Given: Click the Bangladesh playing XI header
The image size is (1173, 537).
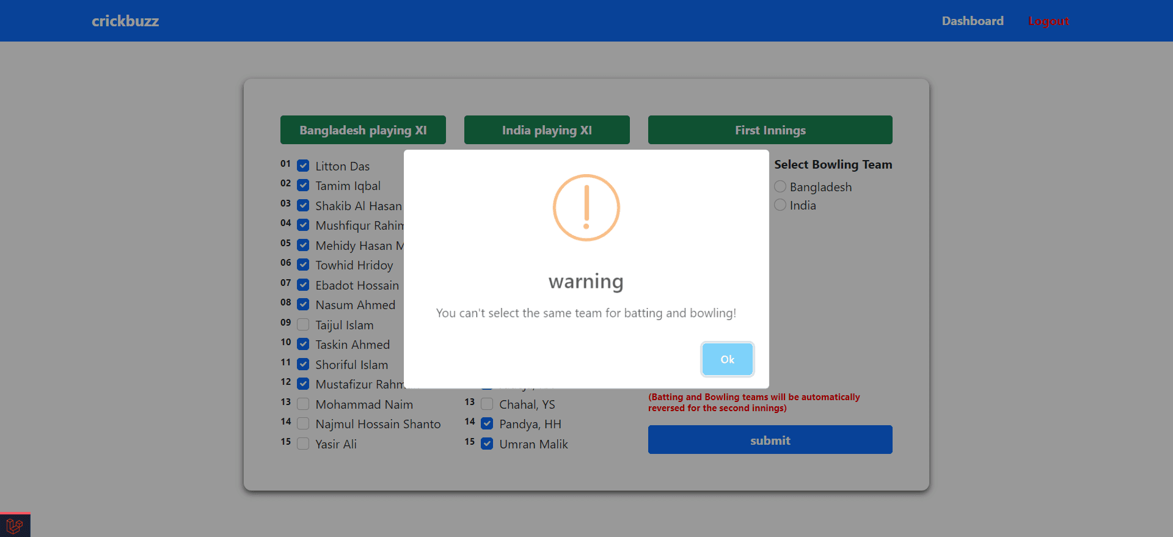Looking at the screenshot, I should [x=363, y=130].
